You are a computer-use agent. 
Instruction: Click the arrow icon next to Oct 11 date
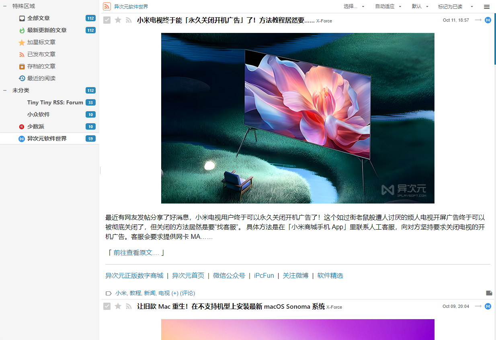(478, 20)
